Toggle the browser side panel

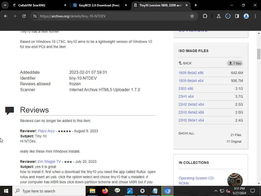coord(237,16)
